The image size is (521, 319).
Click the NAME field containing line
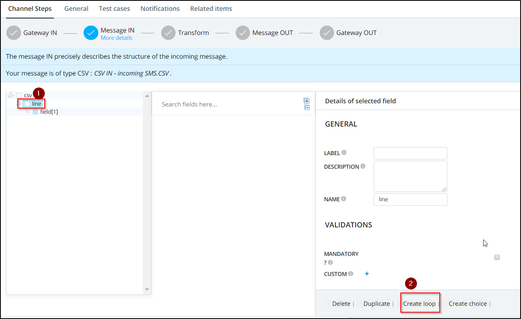point(410,199)
